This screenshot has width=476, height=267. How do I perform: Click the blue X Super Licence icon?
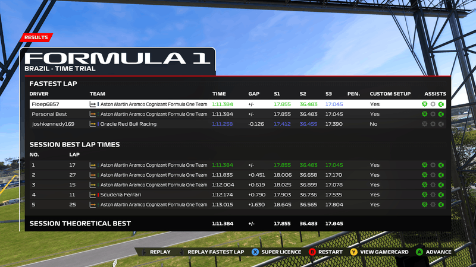coord(255,252)
